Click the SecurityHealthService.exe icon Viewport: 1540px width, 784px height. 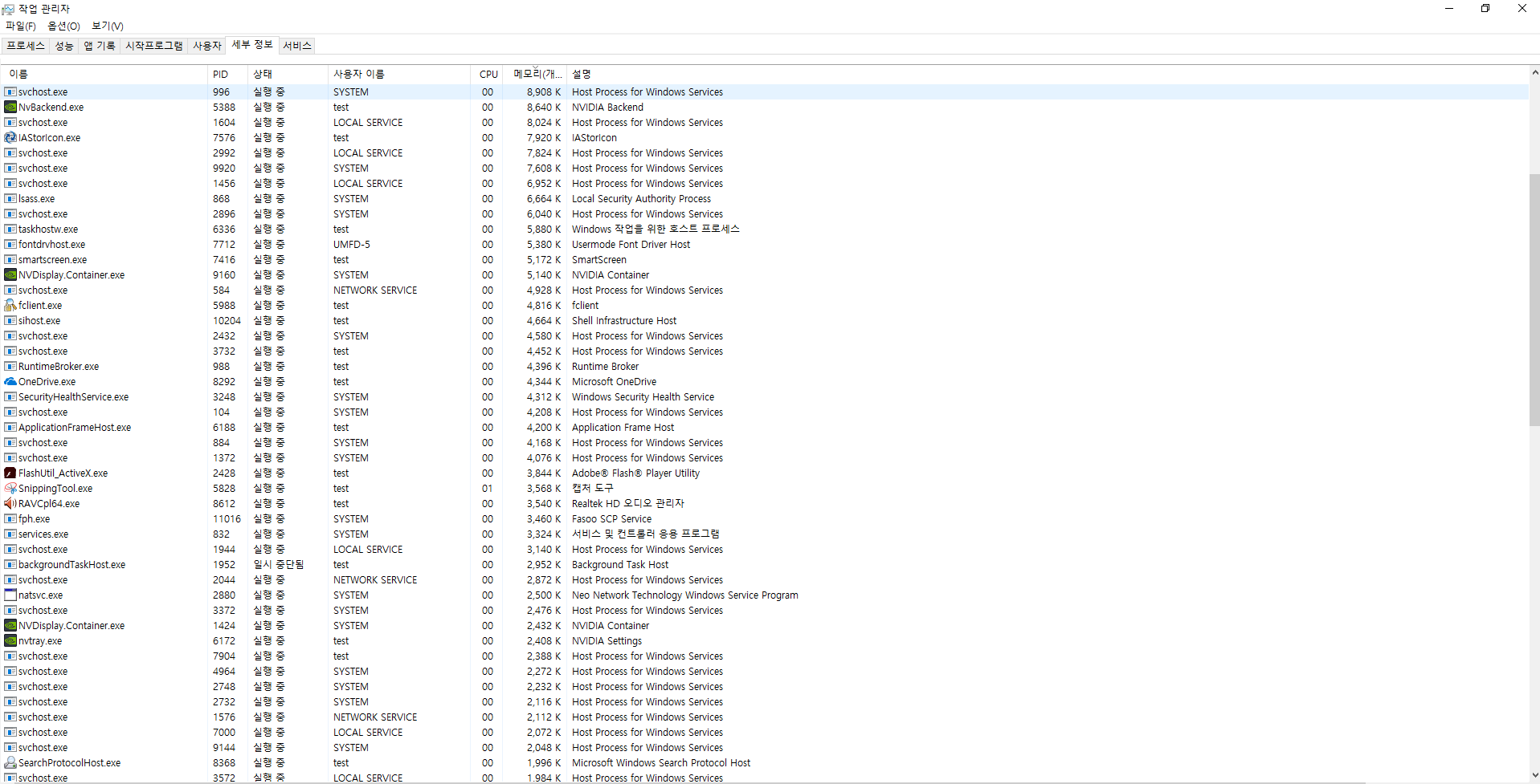tap(10, 397)
